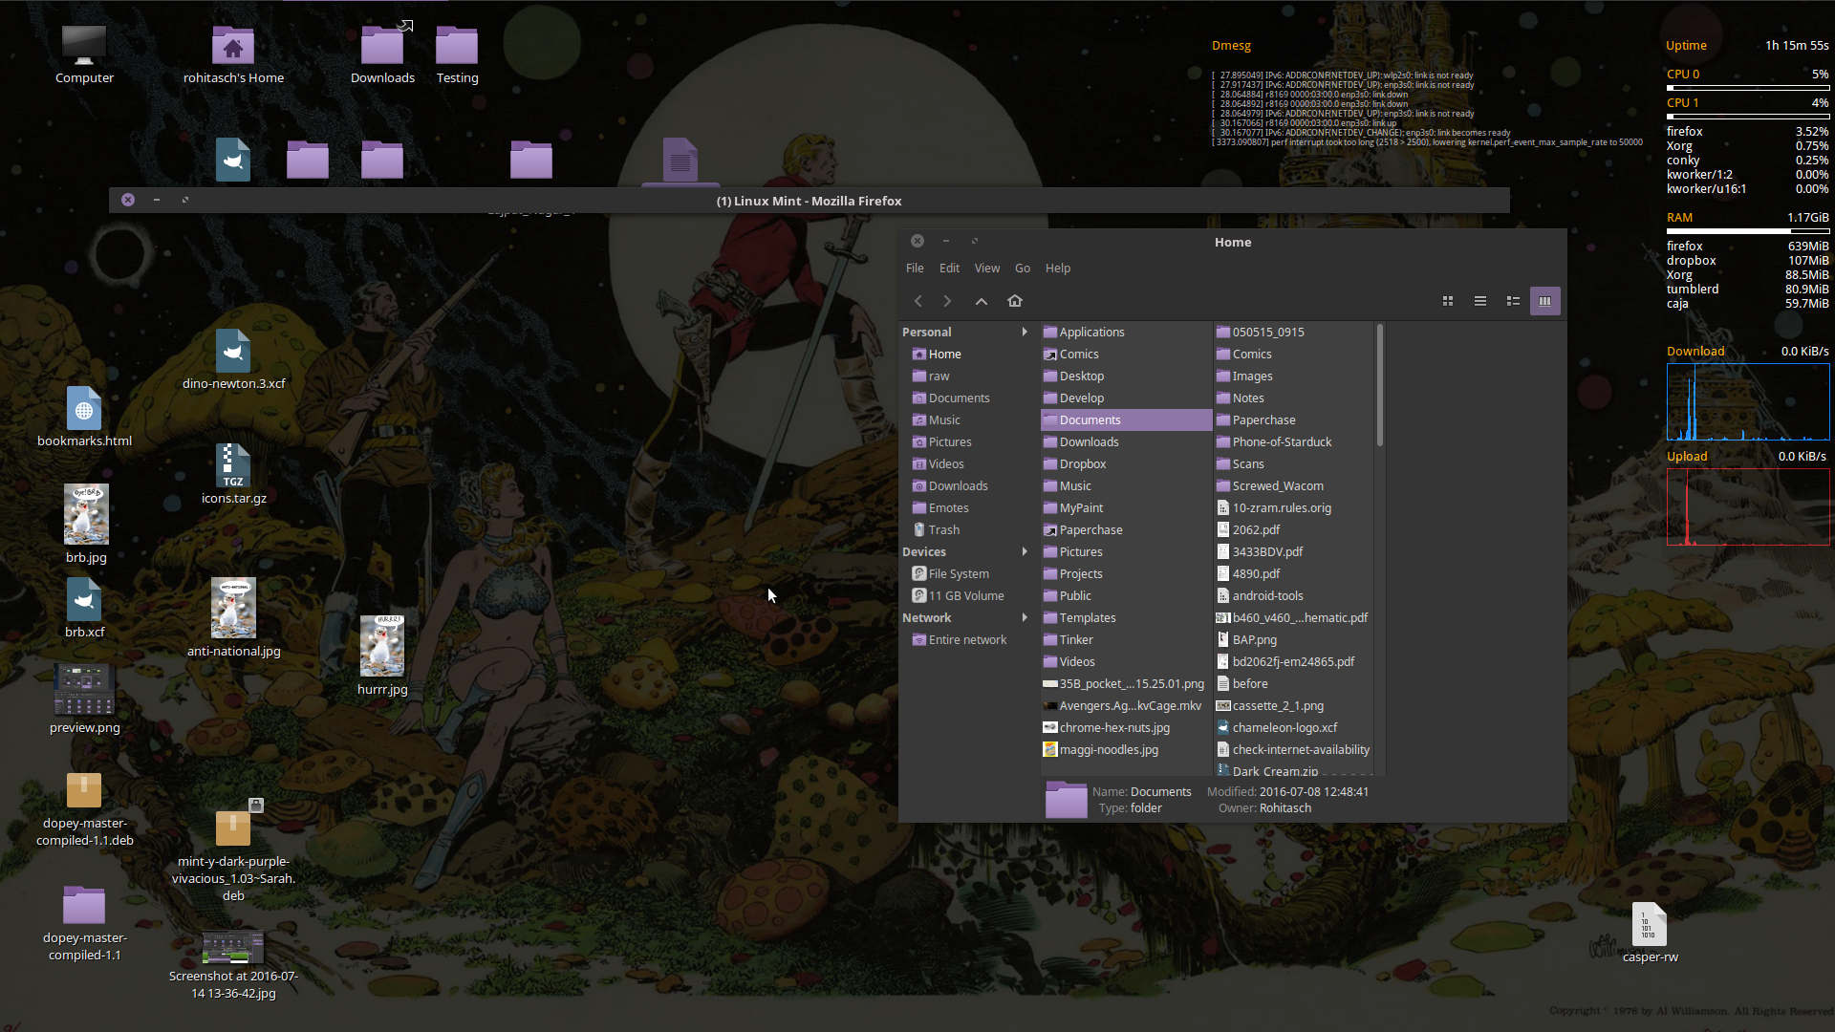Screen dimensions: 1835x1032
Task: Switch to list view
Action: (1480, 301)
